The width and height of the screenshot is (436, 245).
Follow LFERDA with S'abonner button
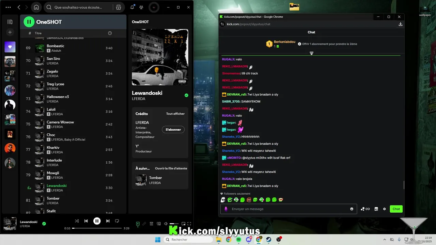[173, 130]
